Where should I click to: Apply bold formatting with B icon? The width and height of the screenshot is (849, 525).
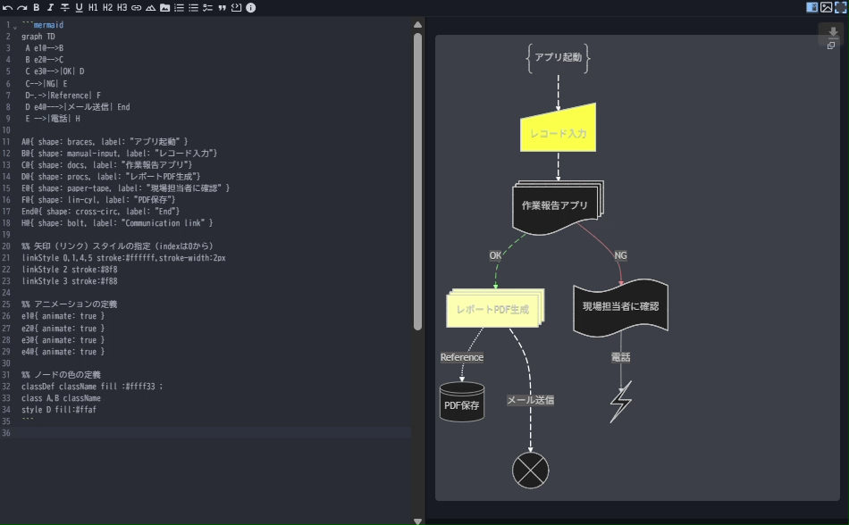[37, 7]
